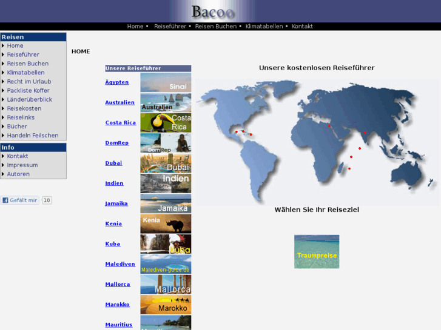Select Reiseführer in the left sidebar
The height and width of the screenshot is (330, 441).
click(x=23, y=54)
